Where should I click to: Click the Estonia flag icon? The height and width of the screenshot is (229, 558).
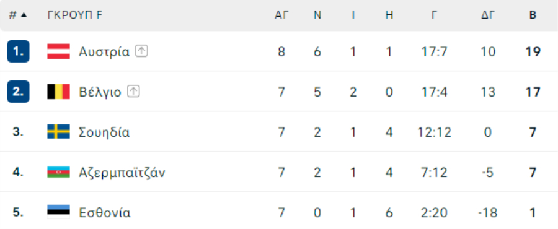[59, 213]
